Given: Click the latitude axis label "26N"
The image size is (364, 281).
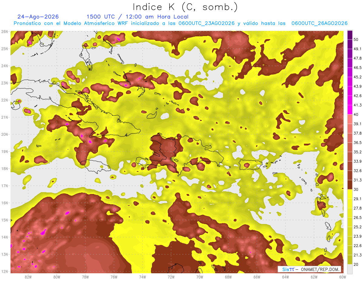Looking at the screenshot, I should coord(5,32).
